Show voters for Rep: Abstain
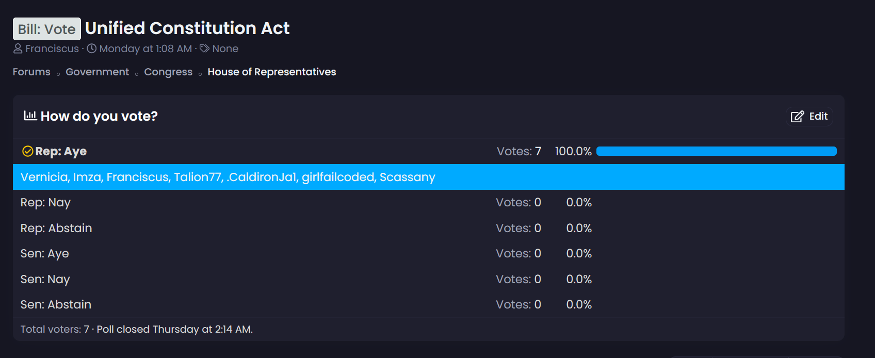 coord(518,228)
